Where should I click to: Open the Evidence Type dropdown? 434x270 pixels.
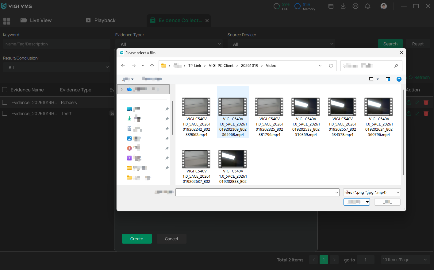(169, 44)
